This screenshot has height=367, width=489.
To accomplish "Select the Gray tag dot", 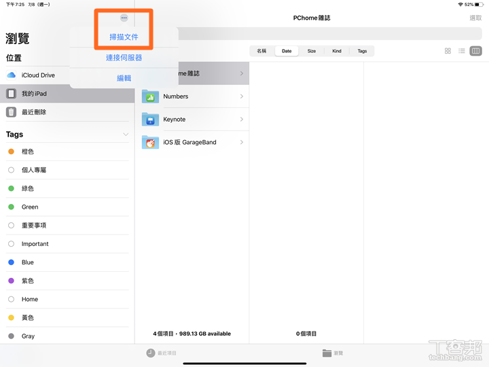I will tap(12, 336).
